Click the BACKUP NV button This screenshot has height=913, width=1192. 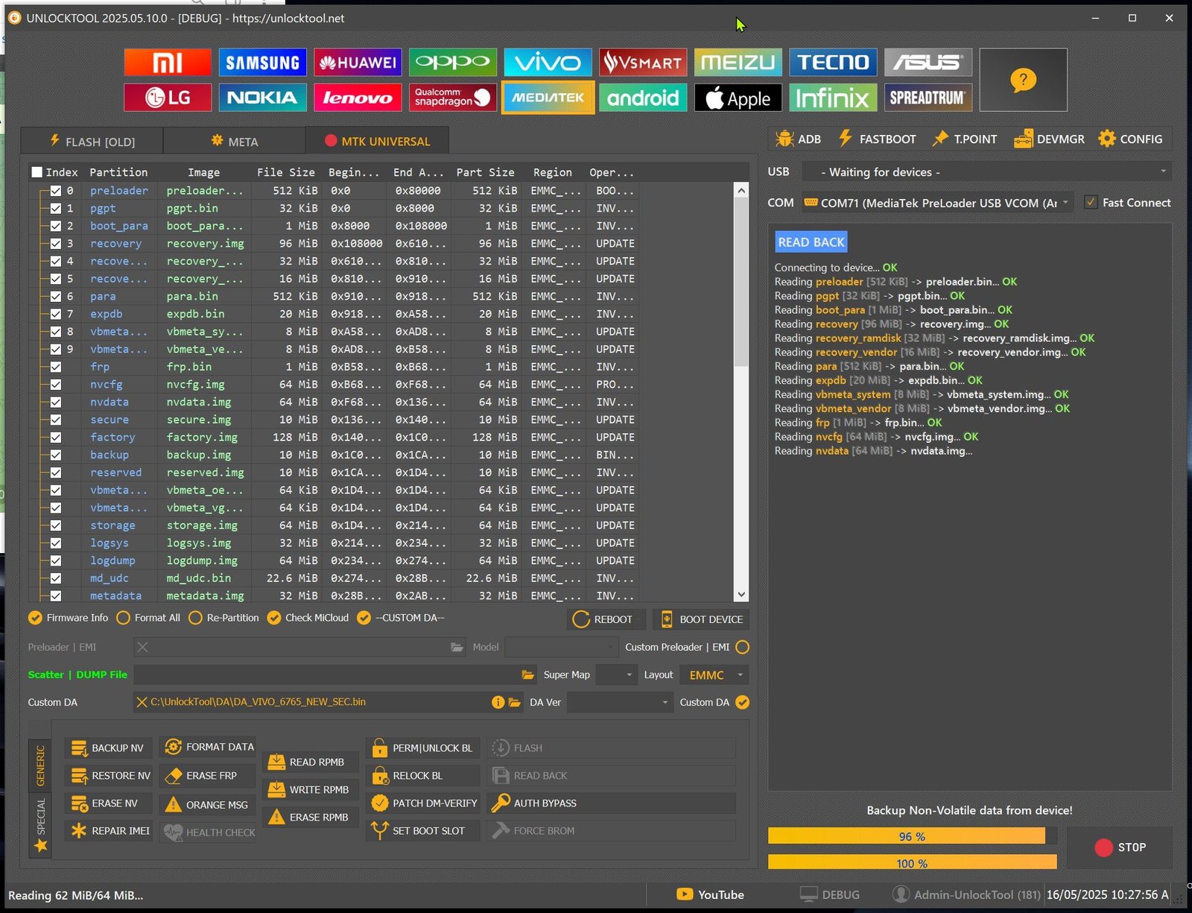(x=109, y=748)
